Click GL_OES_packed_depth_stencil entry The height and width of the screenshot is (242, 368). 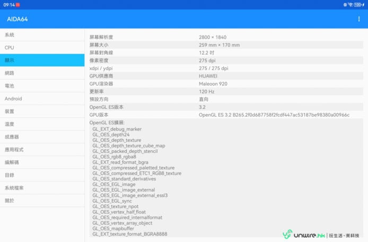point(125,151)
